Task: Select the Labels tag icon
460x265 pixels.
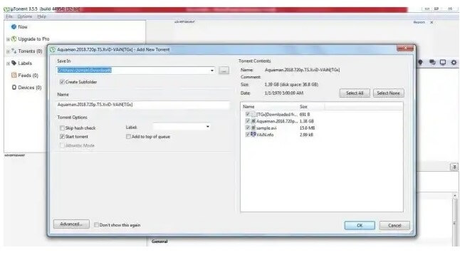Action: (14, 63)
